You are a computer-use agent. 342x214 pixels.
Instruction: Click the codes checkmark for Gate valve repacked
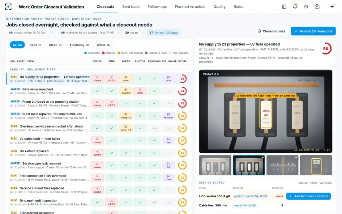pyautogui.click(x=97, y=91)
